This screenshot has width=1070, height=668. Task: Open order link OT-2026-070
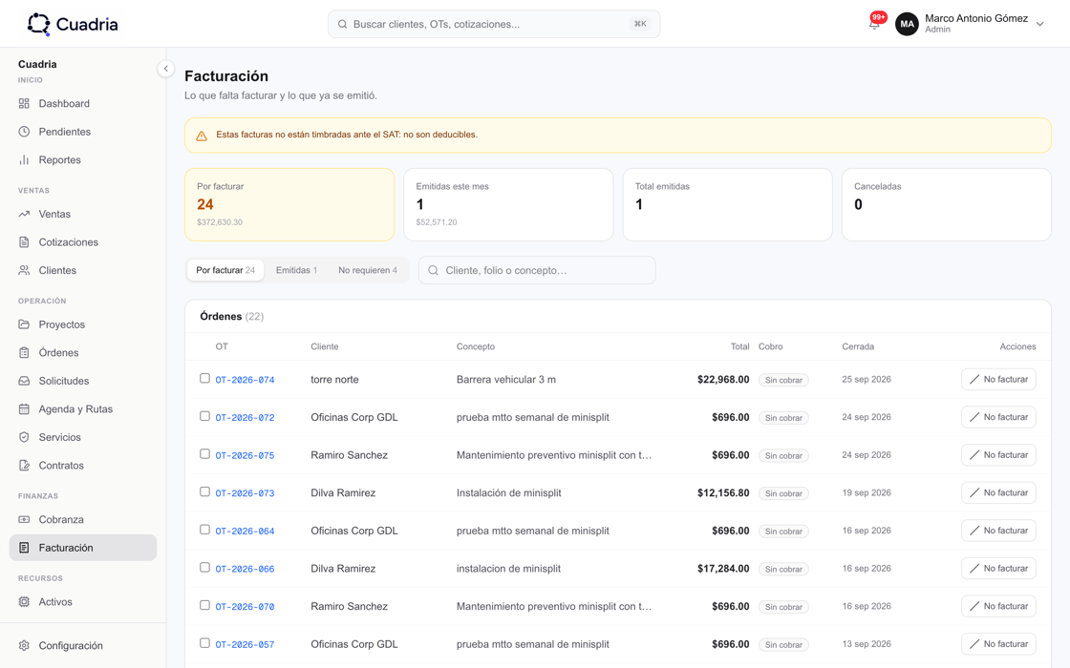pyautogui.click(x=245, y=607)
